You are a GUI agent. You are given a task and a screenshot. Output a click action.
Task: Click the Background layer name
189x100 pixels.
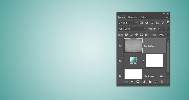coord(150,76)
